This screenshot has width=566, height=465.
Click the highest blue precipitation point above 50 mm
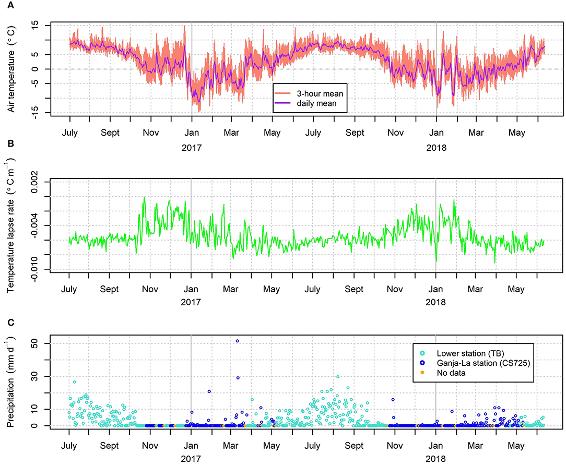(x=237, y=341)
